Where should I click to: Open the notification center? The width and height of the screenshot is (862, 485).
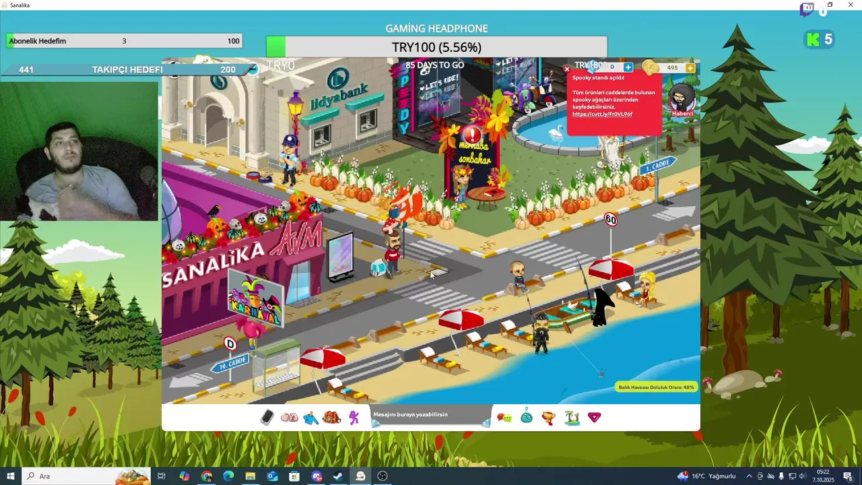(x=848, y=476)
